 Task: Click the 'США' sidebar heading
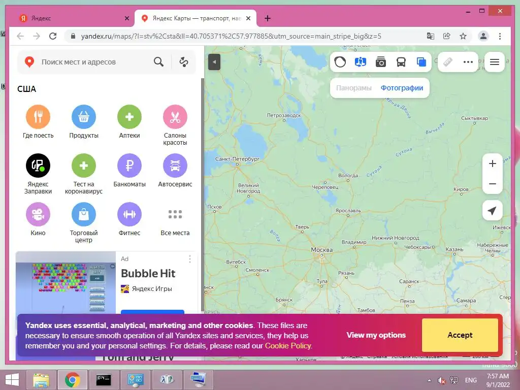tap(26, 89)
